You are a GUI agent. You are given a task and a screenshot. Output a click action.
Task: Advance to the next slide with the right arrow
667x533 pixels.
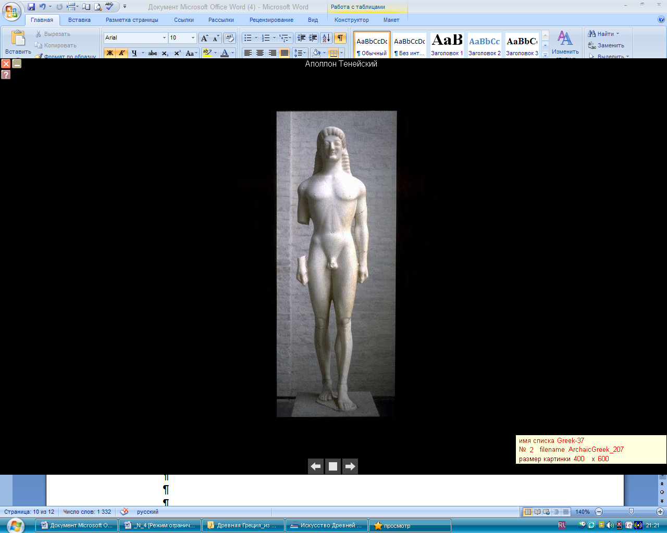[350, 466]
